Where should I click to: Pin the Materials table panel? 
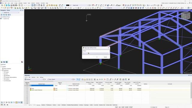pos(189,75)
